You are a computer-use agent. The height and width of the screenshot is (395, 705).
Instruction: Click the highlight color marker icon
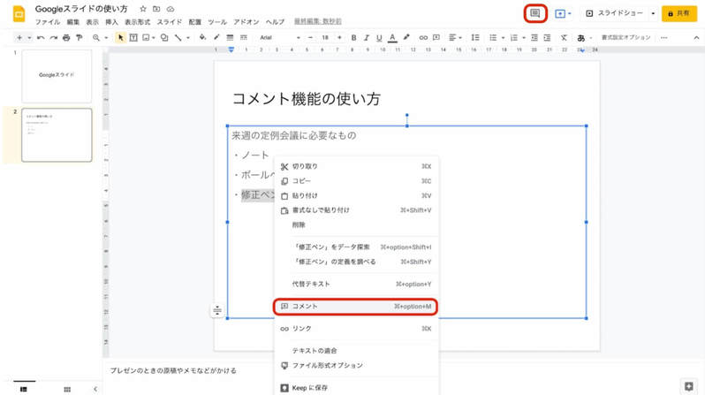coord(406,38)
